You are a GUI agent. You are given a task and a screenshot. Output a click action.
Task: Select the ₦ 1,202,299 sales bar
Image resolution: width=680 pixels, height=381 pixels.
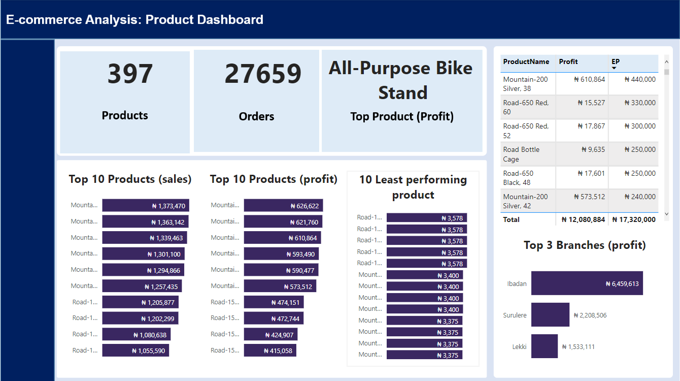click(x=140, y=318)
